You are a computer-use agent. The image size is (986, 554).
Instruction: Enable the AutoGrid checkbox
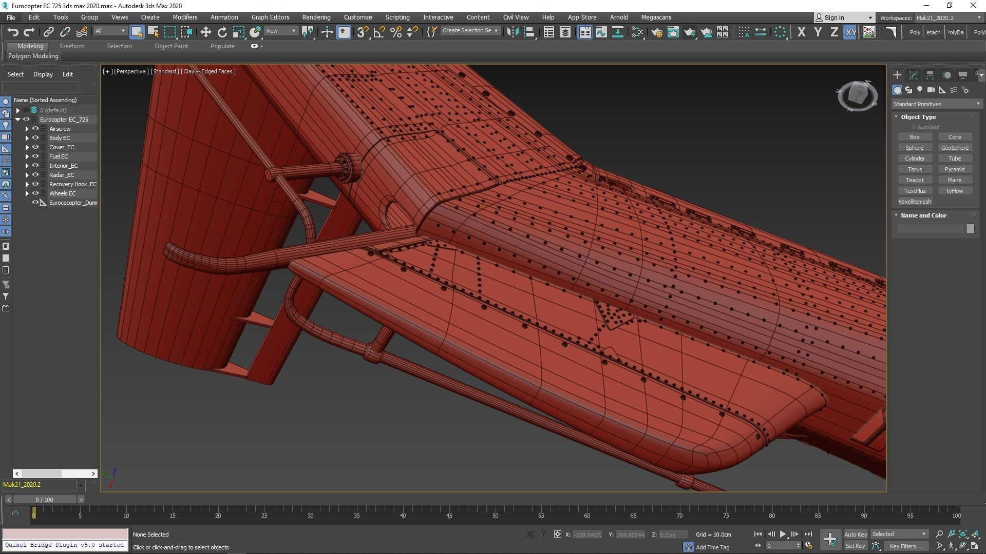coord(914,127)
